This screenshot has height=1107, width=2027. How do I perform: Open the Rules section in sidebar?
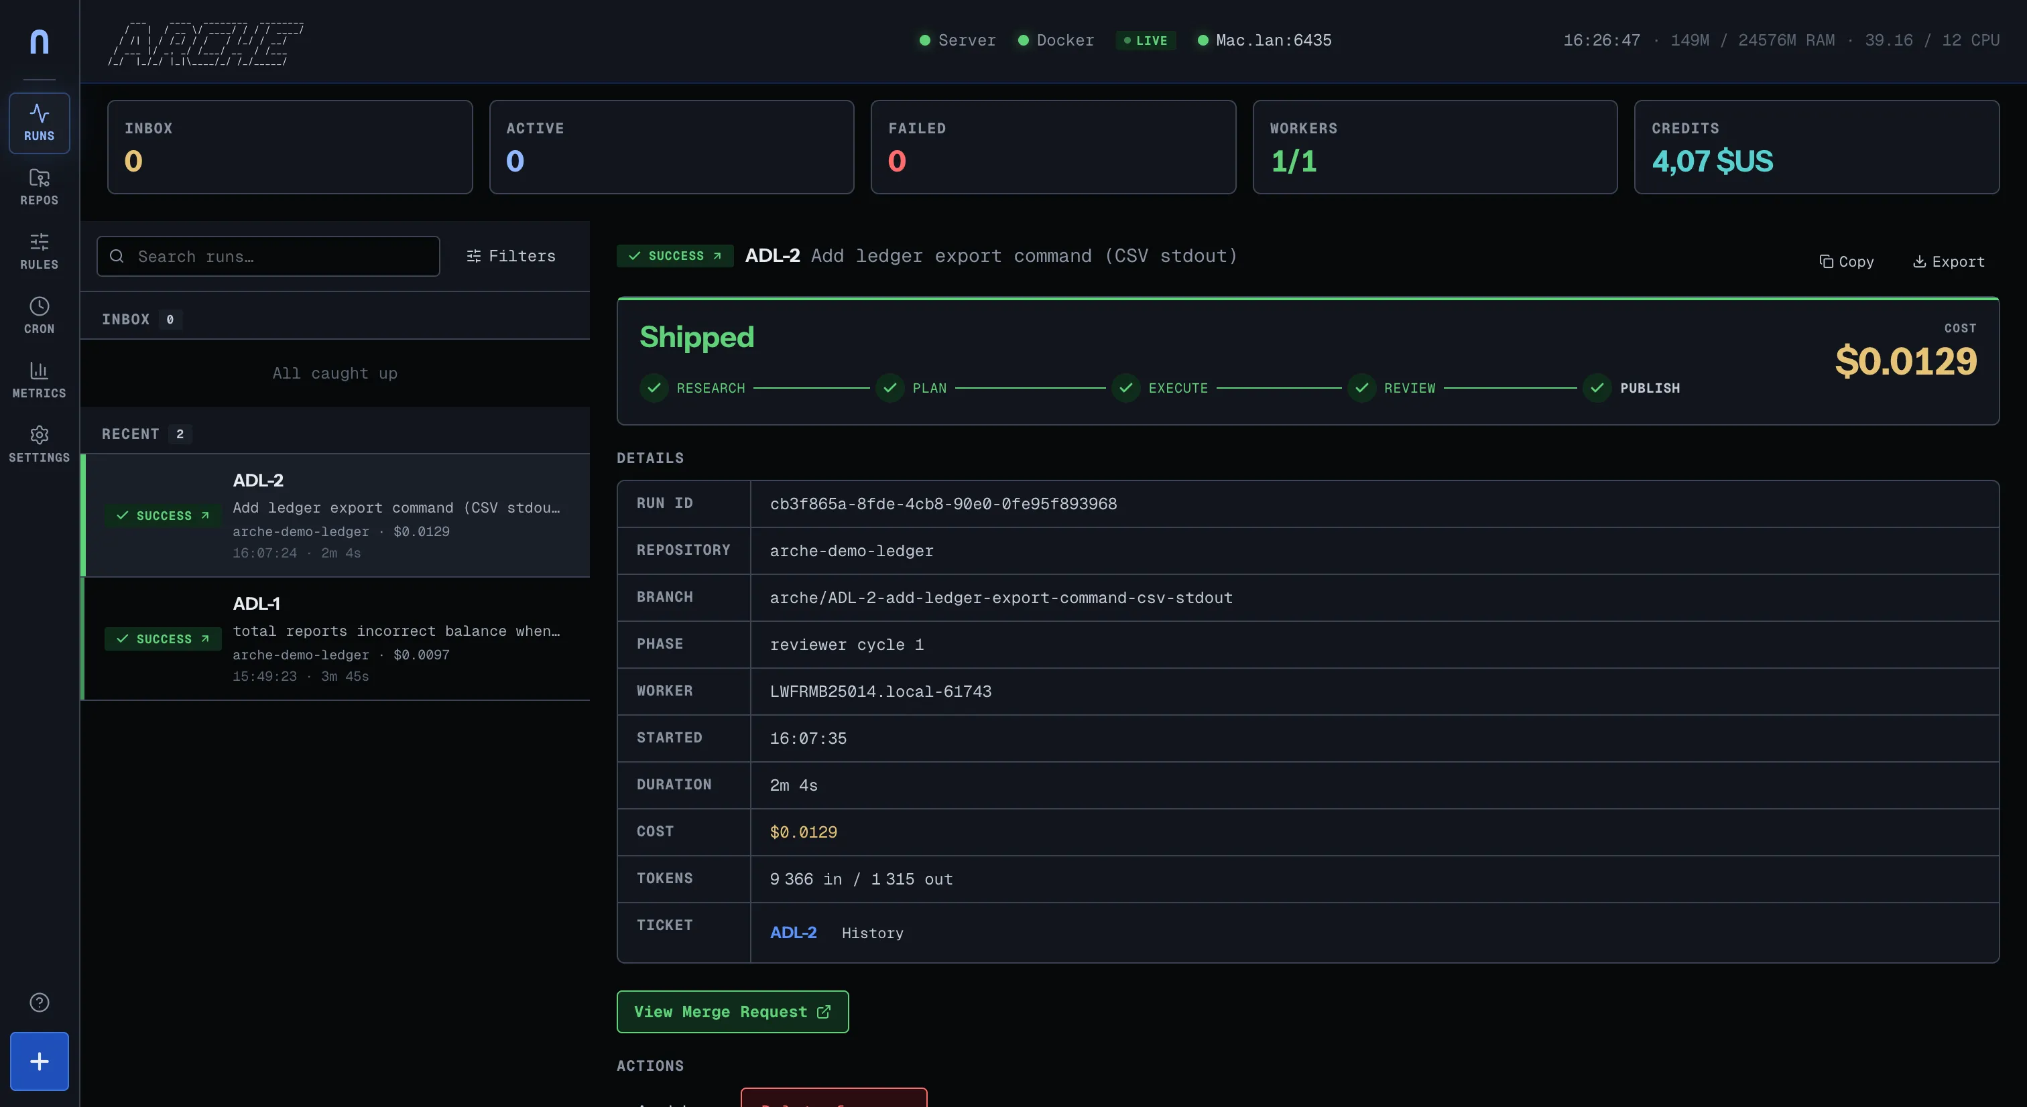(x=40, y=252)
